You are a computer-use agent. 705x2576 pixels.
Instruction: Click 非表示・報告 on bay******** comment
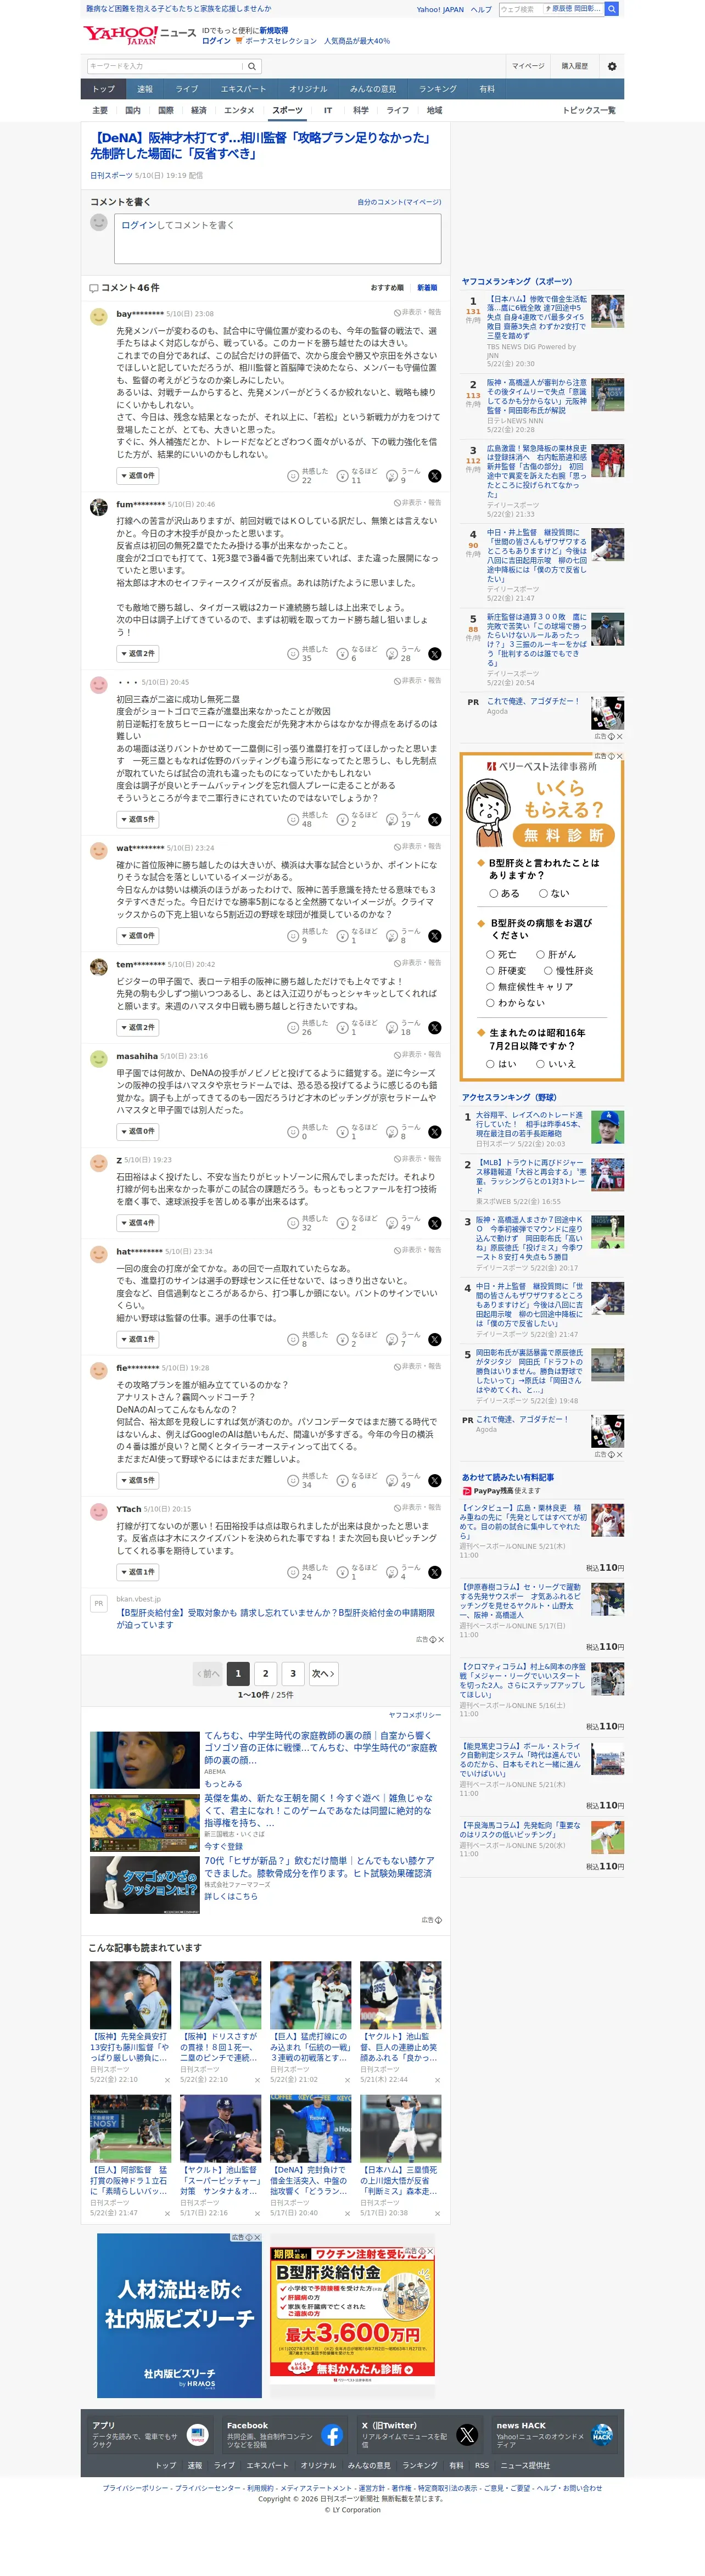tap(418, 313)
